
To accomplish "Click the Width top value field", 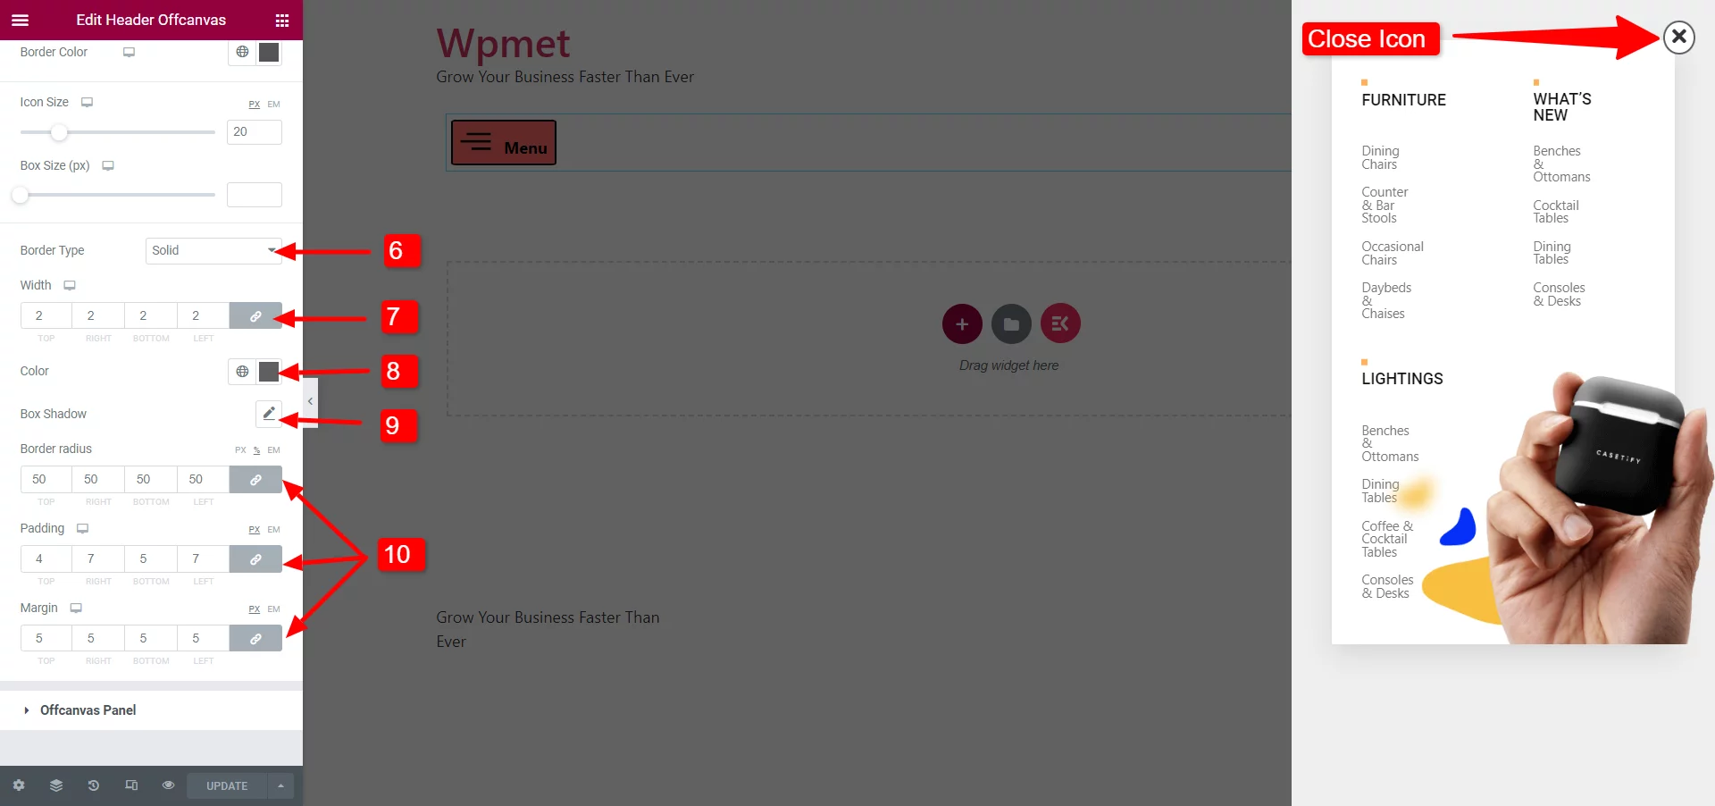I will pos(46,315).
